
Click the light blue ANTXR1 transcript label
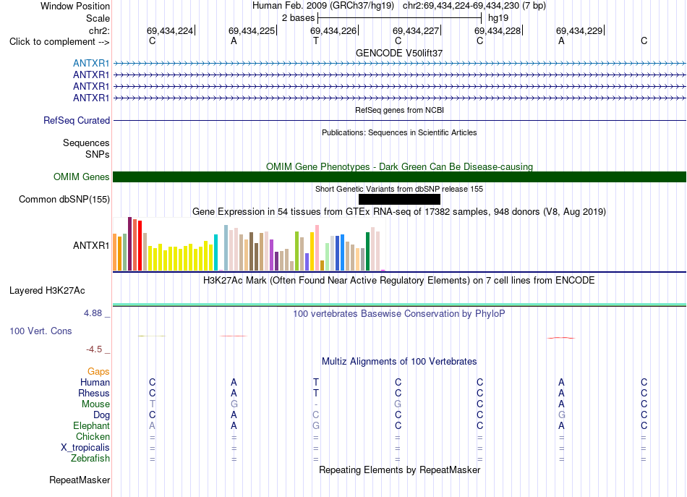click(x=91, y=63)
